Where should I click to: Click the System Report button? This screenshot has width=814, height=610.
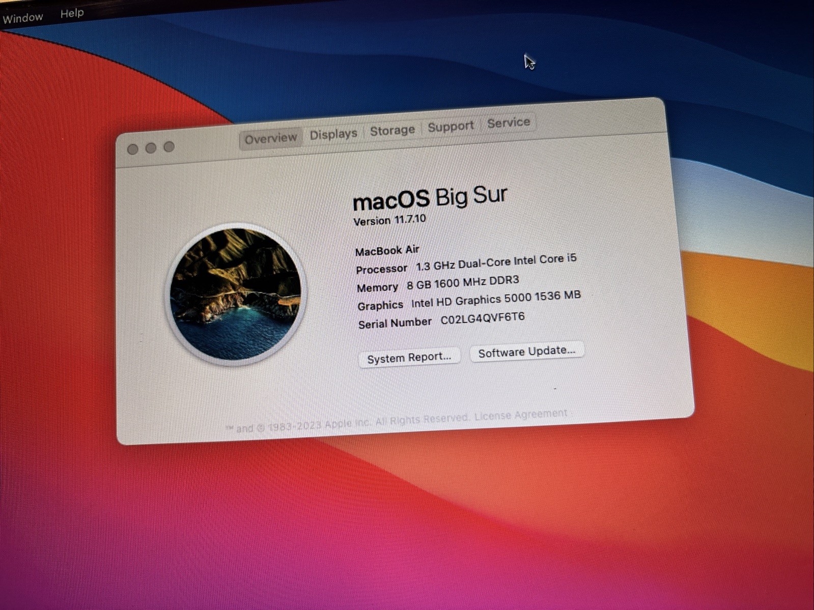[x=409, y=358]
